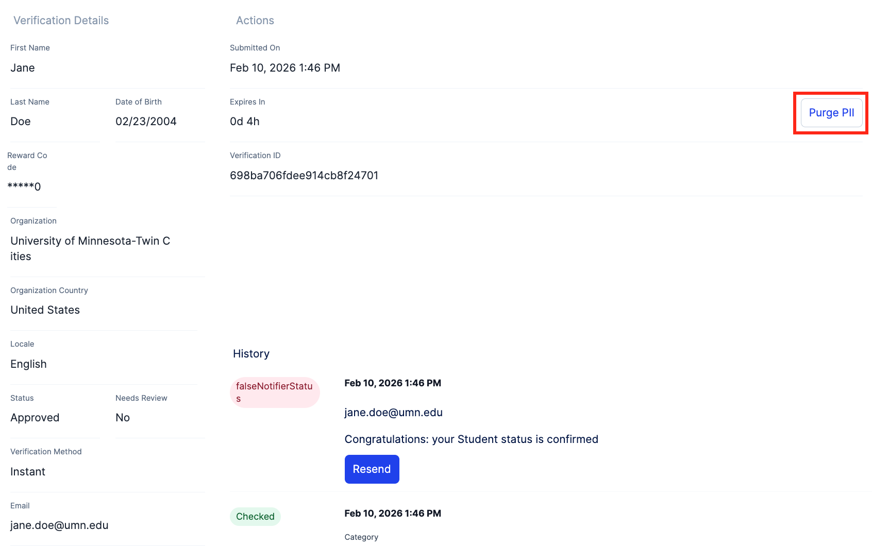Click the Needs Review value No
This screenshot has height=546, width=872.
pos(123,418)
